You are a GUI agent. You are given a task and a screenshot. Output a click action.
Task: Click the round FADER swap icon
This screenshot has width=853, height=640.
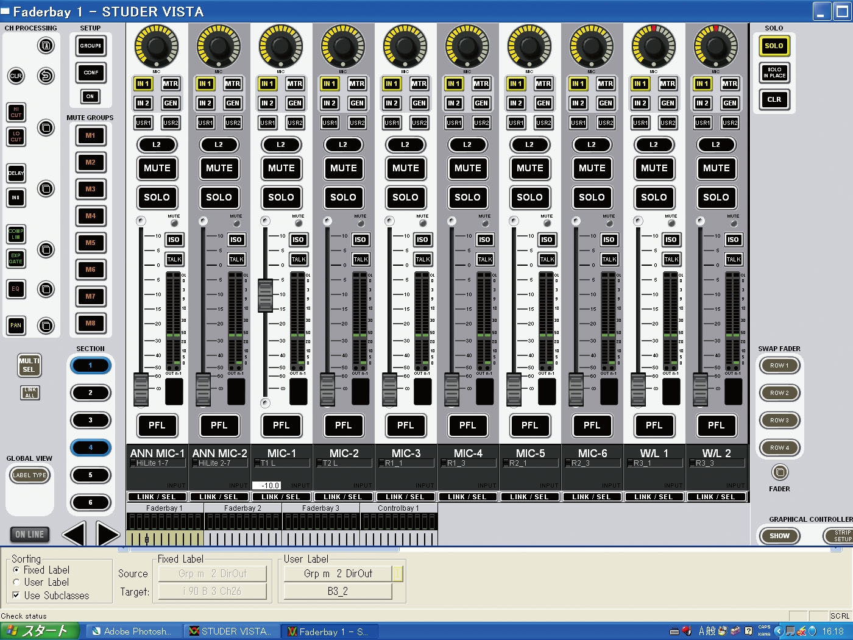[780, 472]
